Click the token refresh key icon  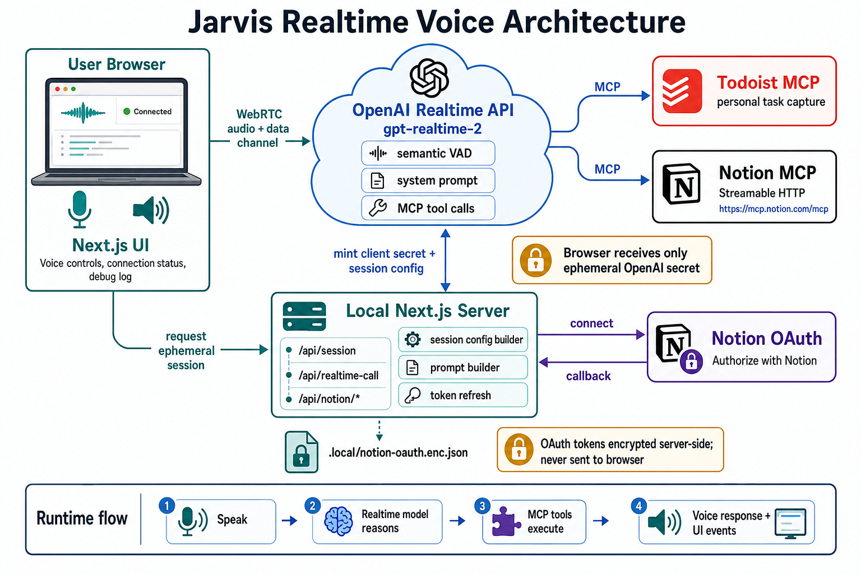[x=413, y=395]
